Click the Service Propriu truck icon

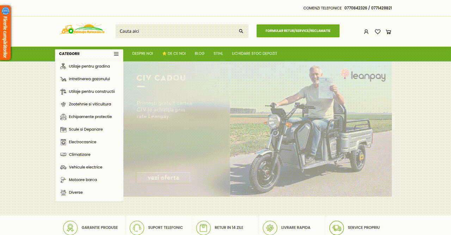click(336, 228)
